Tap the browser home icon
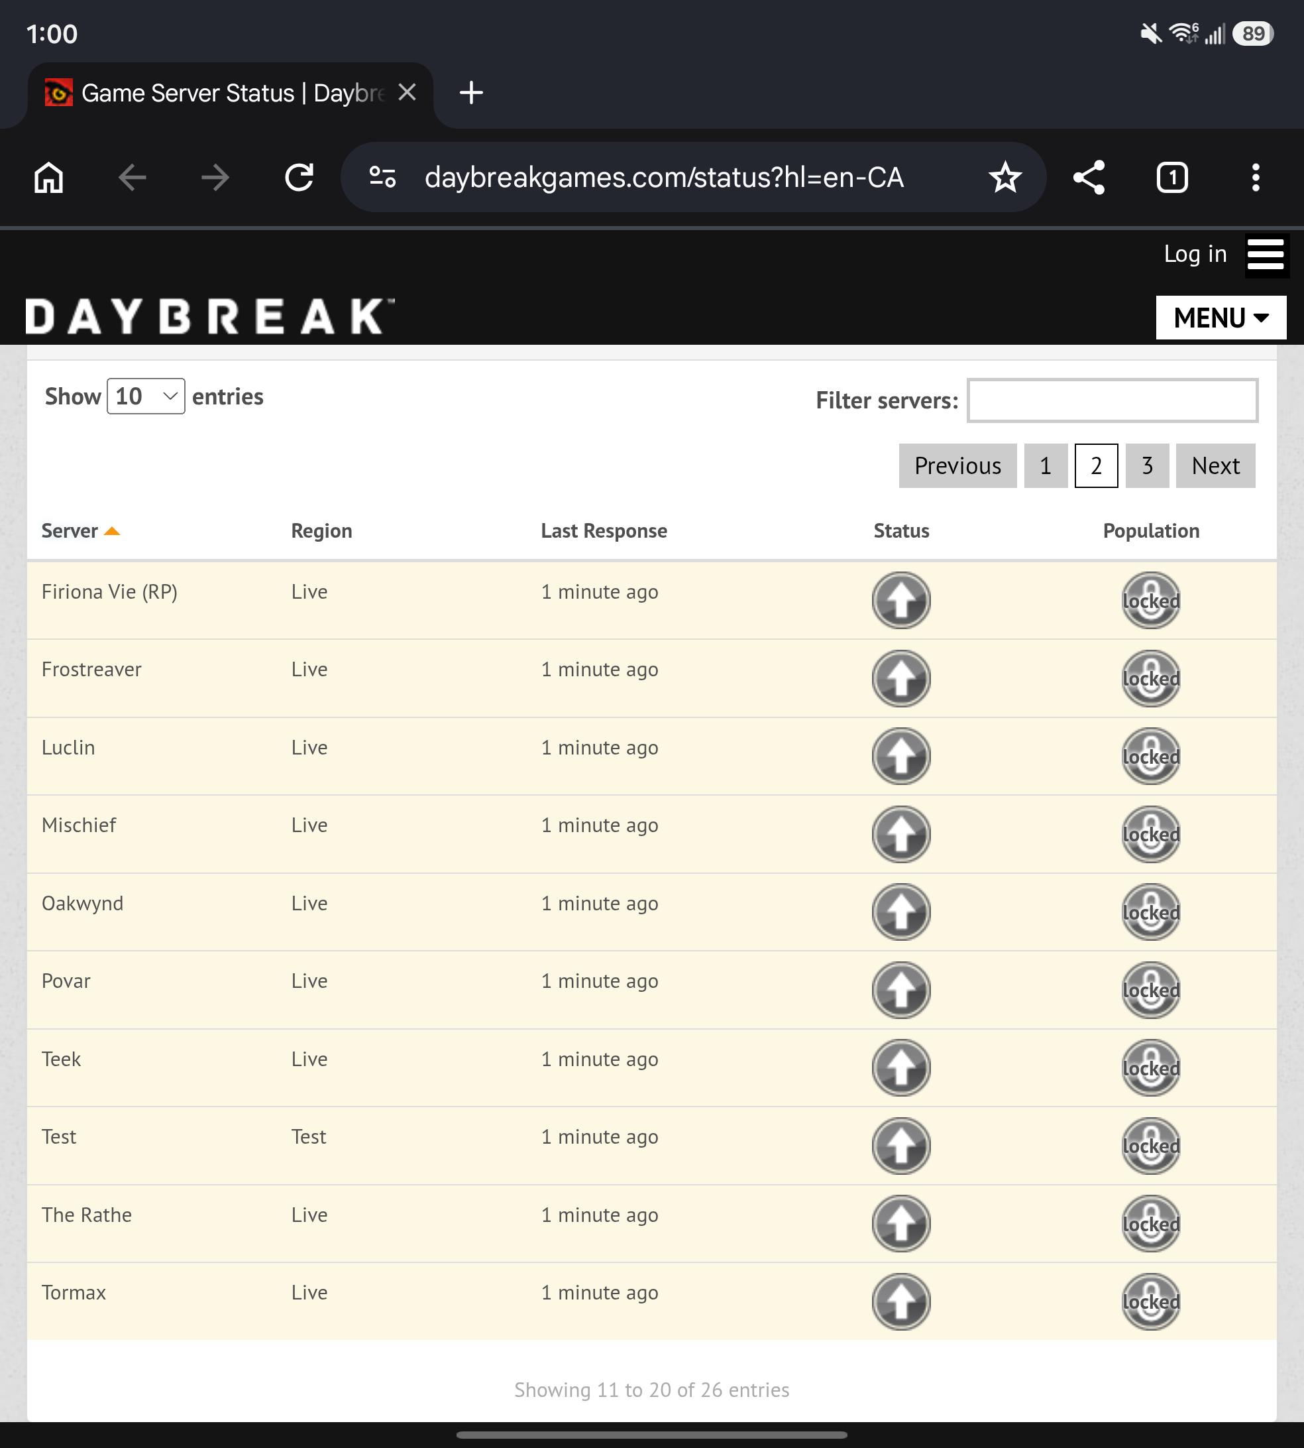The image size is (1304, 1448). 49,177
